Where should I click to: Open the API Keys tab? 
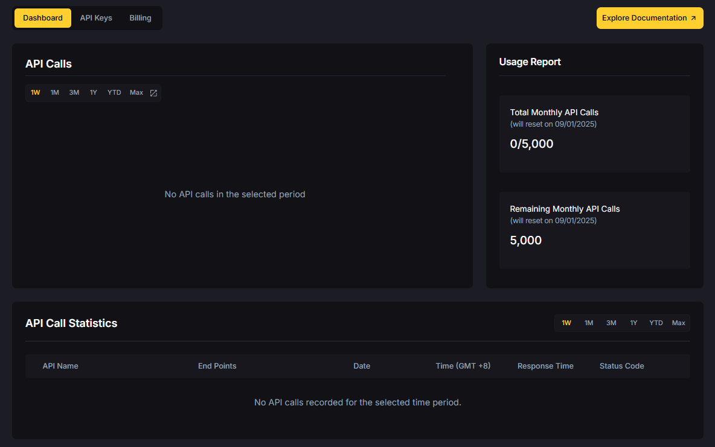click(x=95, y=17)
